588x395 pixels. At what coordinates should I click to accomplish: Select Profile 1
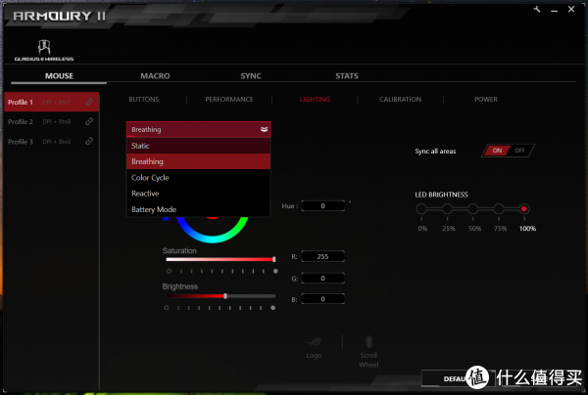[52, 102]
